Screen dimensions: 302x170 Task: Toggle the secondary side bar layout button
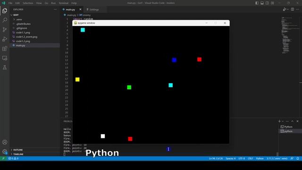[268, 3]
